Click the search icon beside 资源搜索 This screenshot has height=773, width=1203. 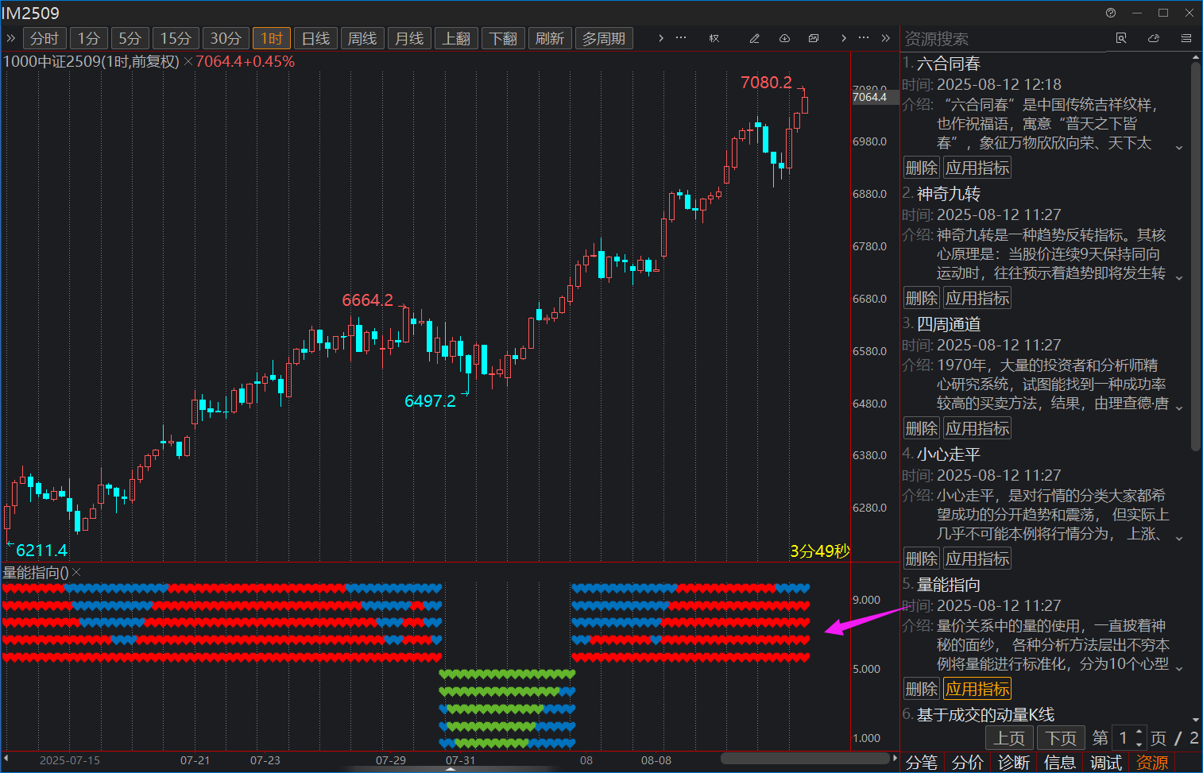click(1121, 38)
